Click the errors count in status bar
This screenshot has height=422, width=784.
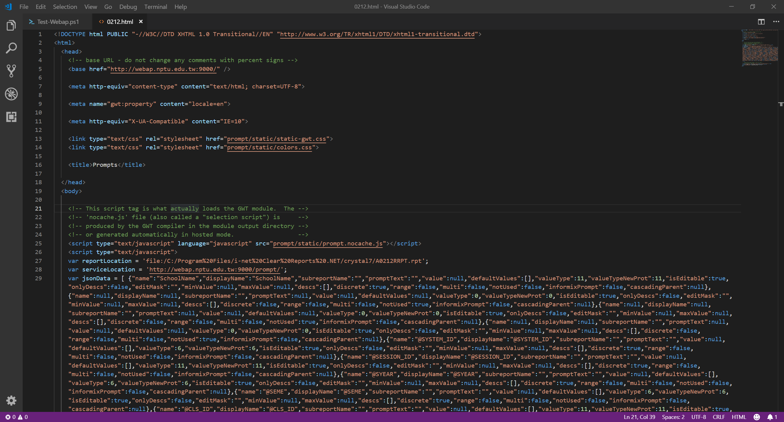[x=11, y=417]
